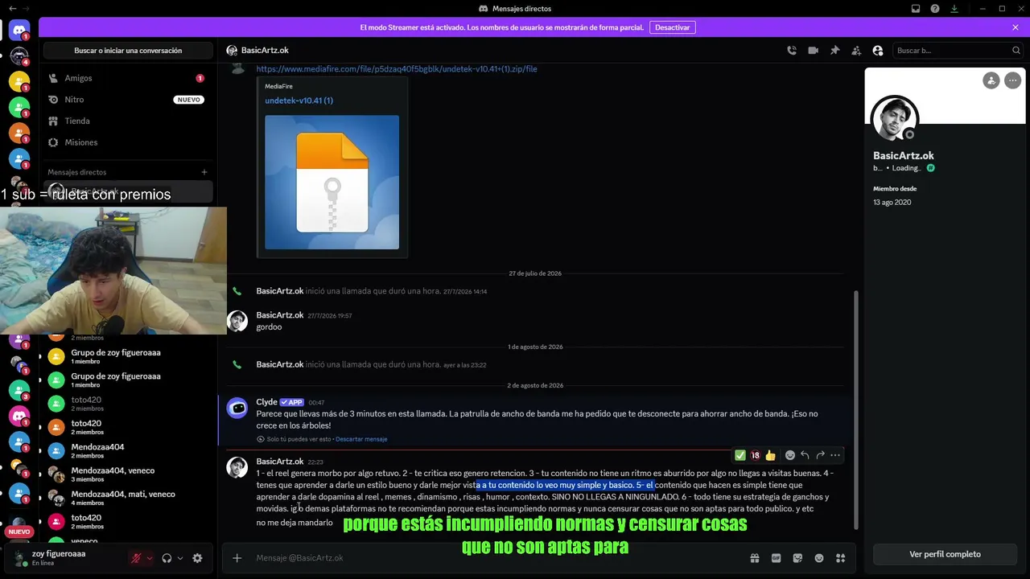Go back using the title bar arrow
The image size is (1030, 579).
coord(12,8)
